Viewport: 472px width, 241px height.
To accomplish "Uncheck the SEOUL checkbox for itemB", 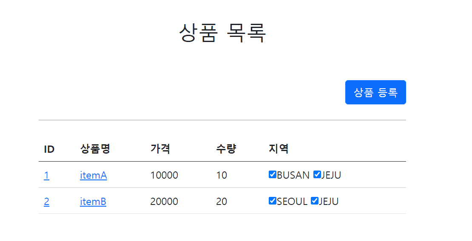I will pyautogui.click(x=273, y=201).
